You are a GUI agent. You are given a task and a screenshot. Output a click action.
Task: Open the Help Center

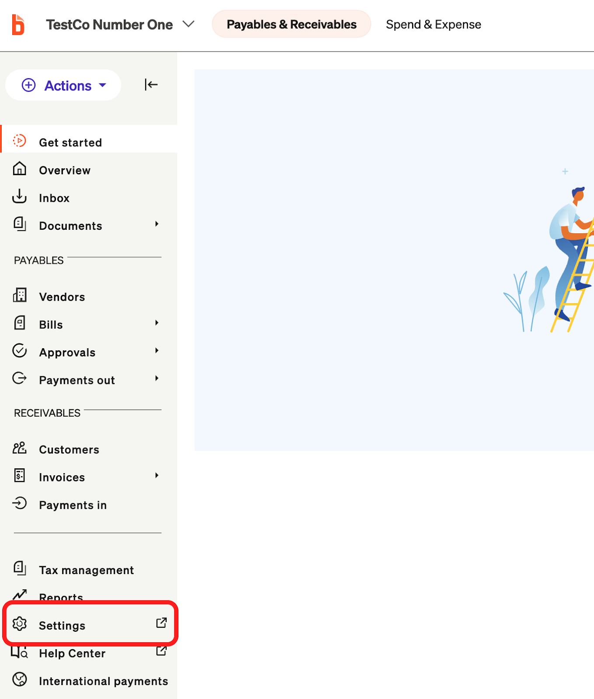[72, 654]
